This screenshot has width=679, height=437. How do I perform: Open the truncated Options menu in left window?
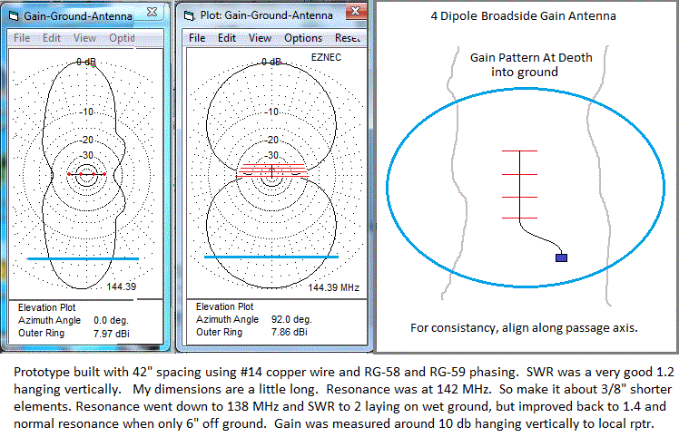tap(122, 38)
